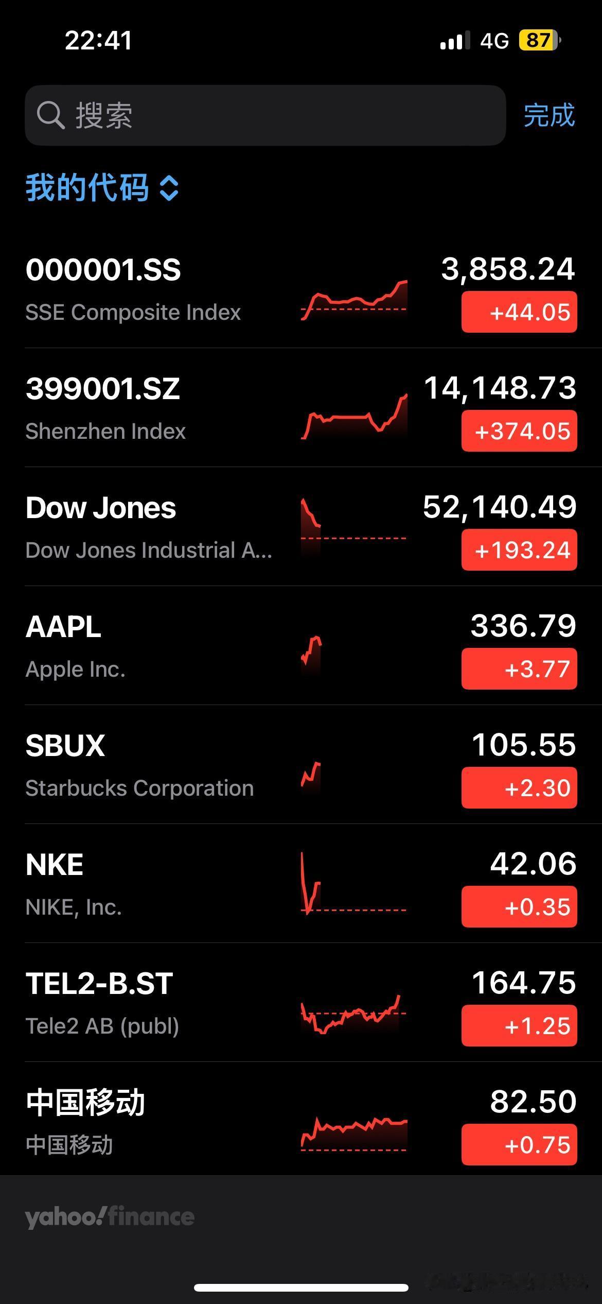Expand the 我的代码 watchlist selector
Screen dimensions: 602x1304
[102, 187]
